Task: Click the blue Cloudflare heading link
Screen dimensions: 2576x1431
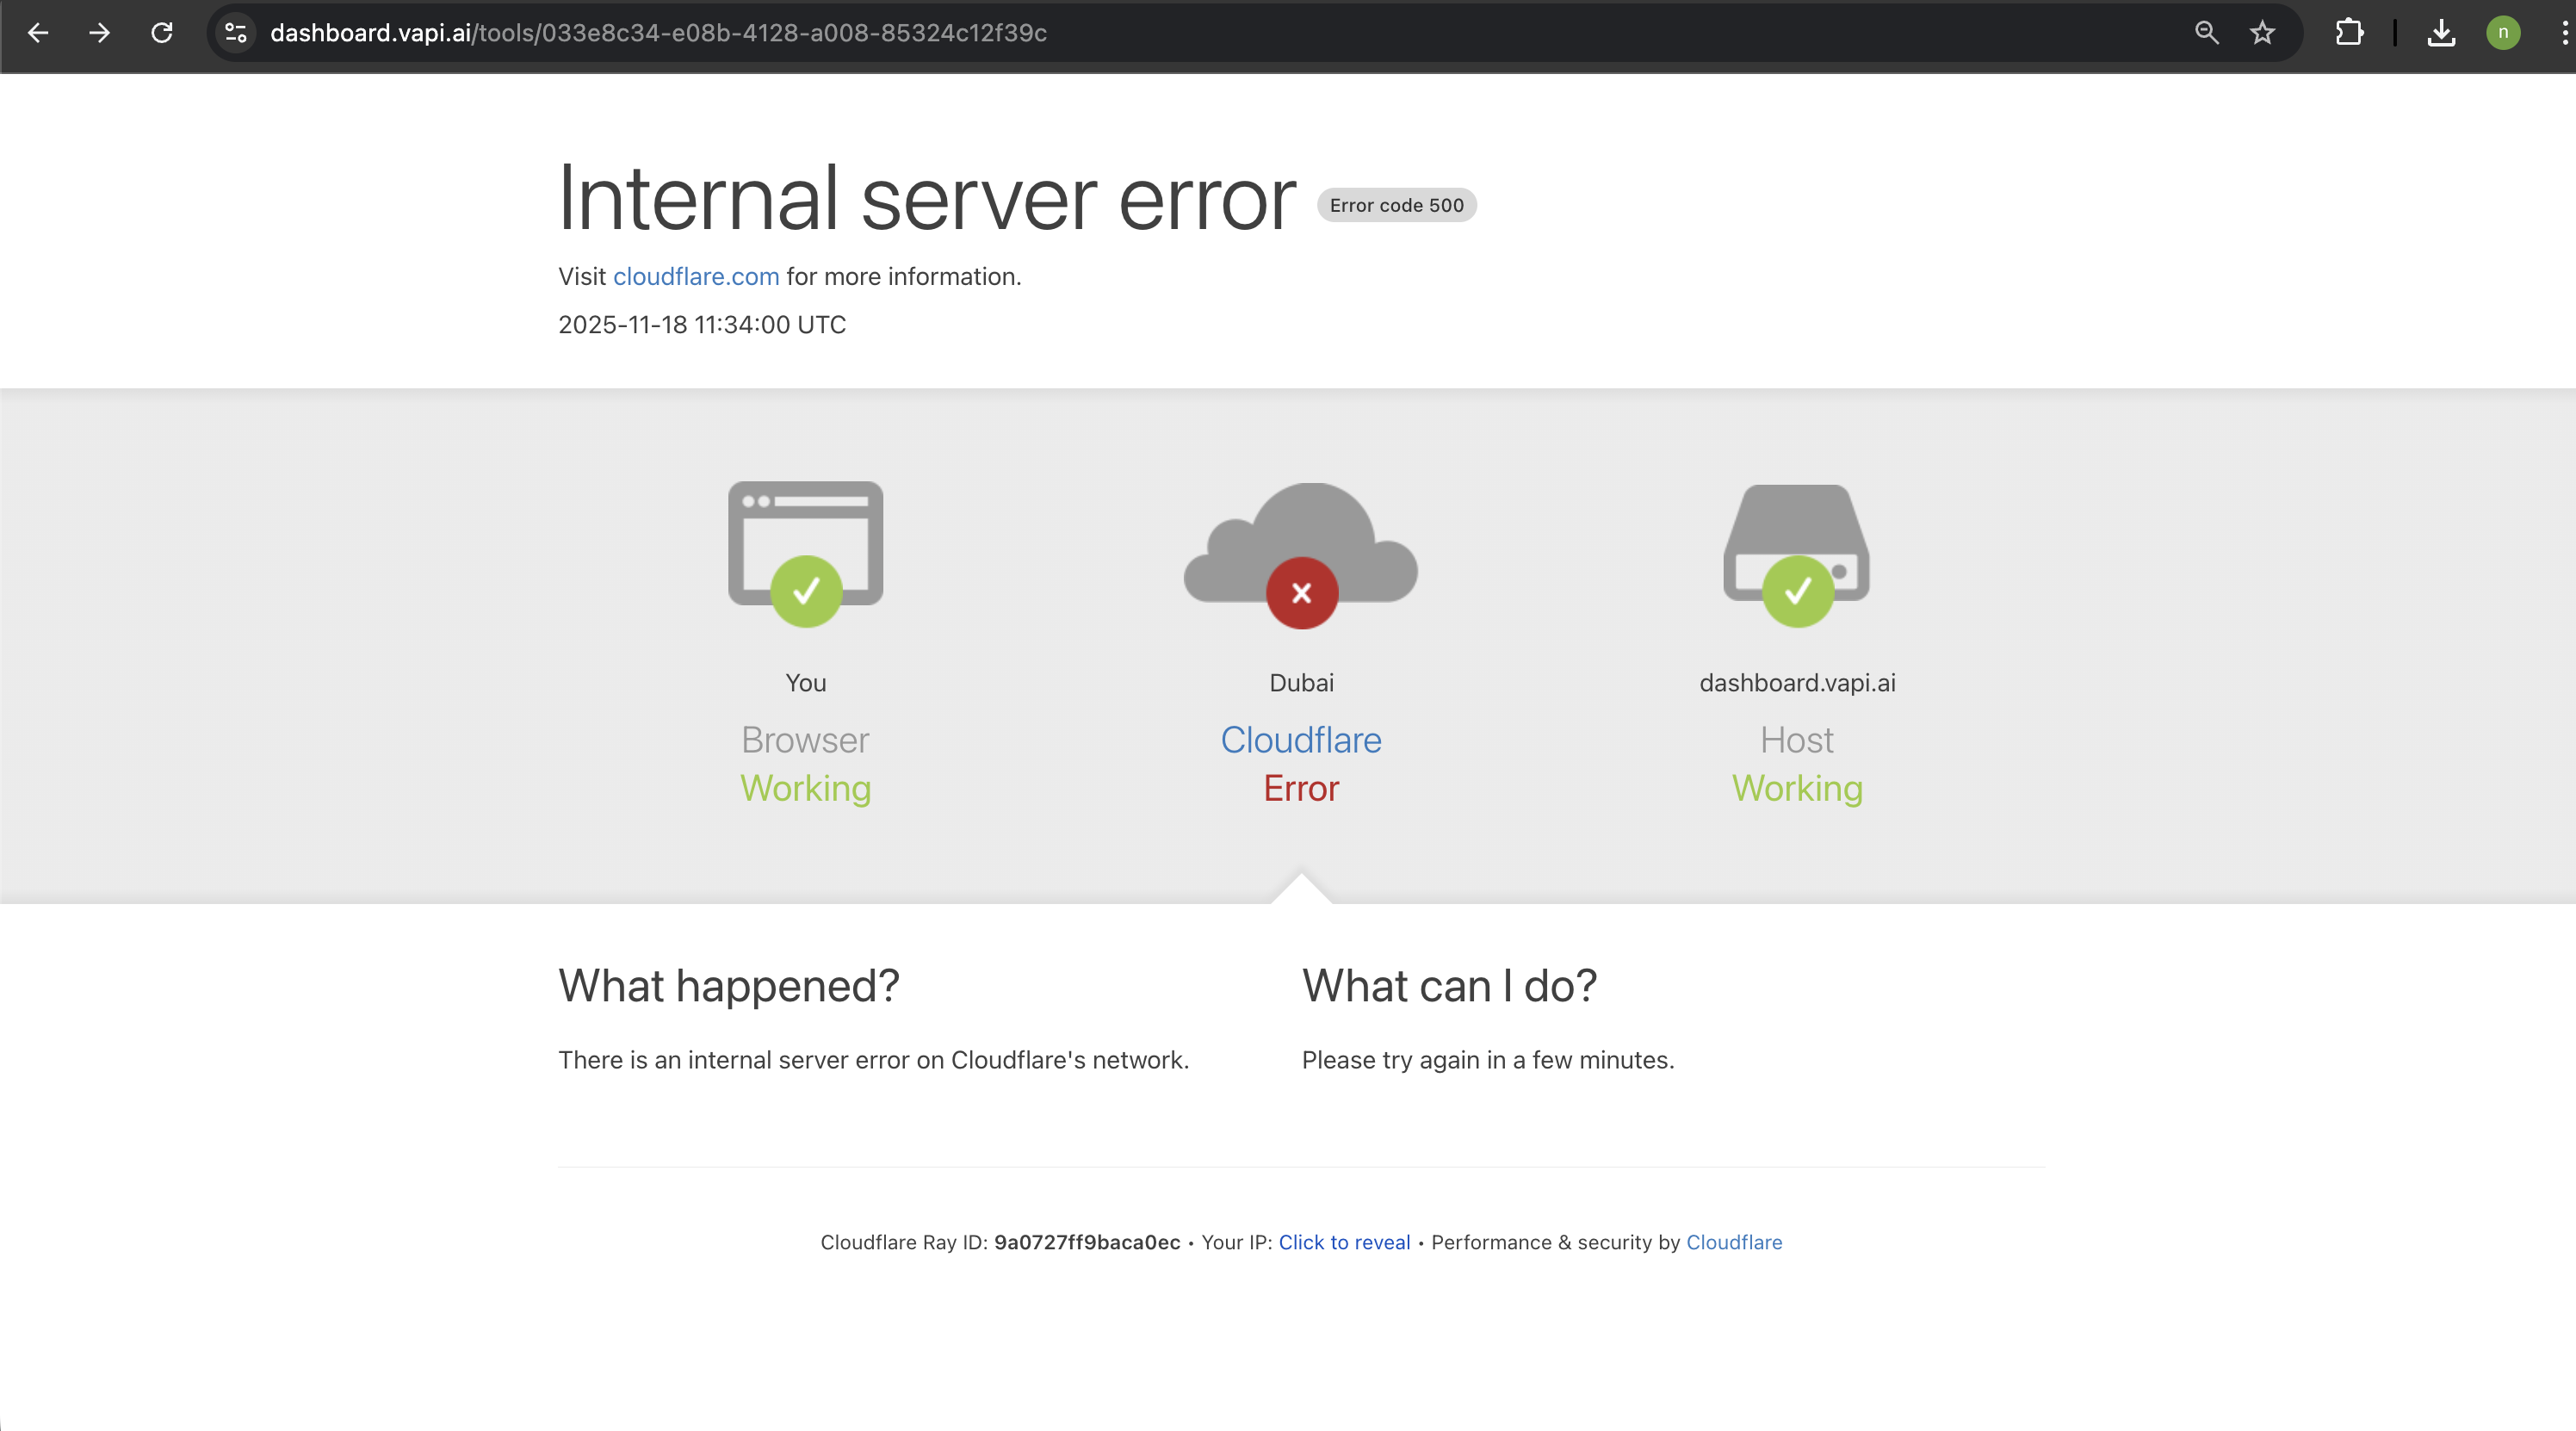Action: (x=1300, y=740)
